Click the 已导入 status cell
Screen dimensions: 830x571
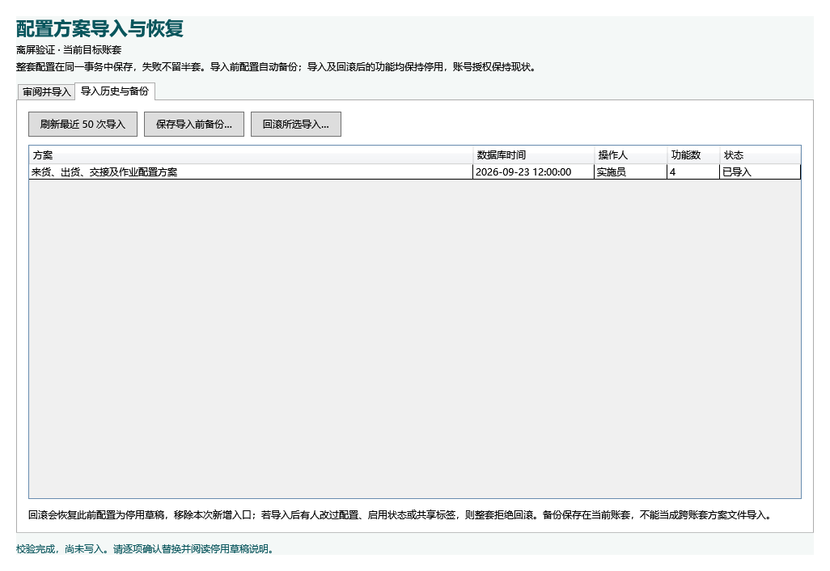click(x=760, y=172)
